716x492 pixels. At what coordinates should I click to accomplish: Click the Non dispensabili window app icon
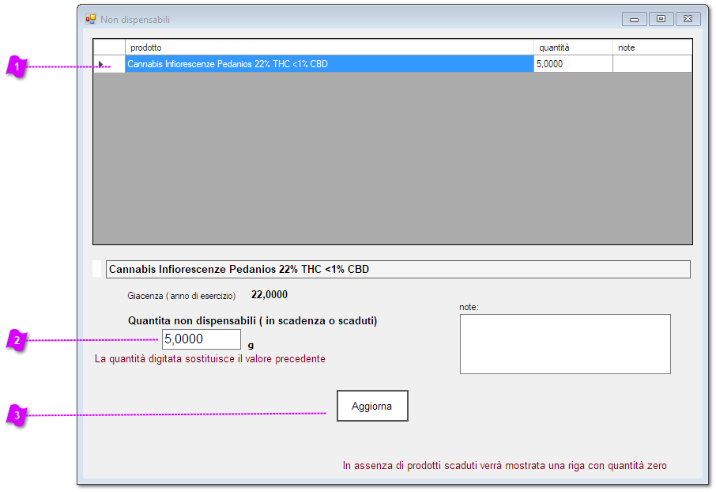91,19
